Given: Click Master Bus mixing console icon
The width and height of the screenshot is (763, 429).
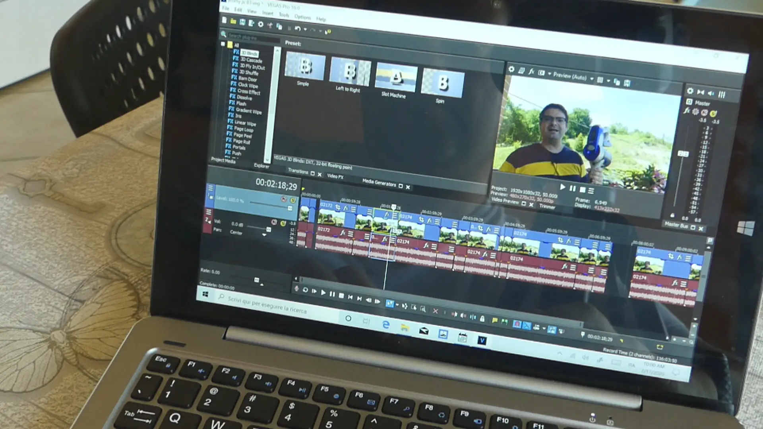Looking at the screenshot, I should 722,95.
